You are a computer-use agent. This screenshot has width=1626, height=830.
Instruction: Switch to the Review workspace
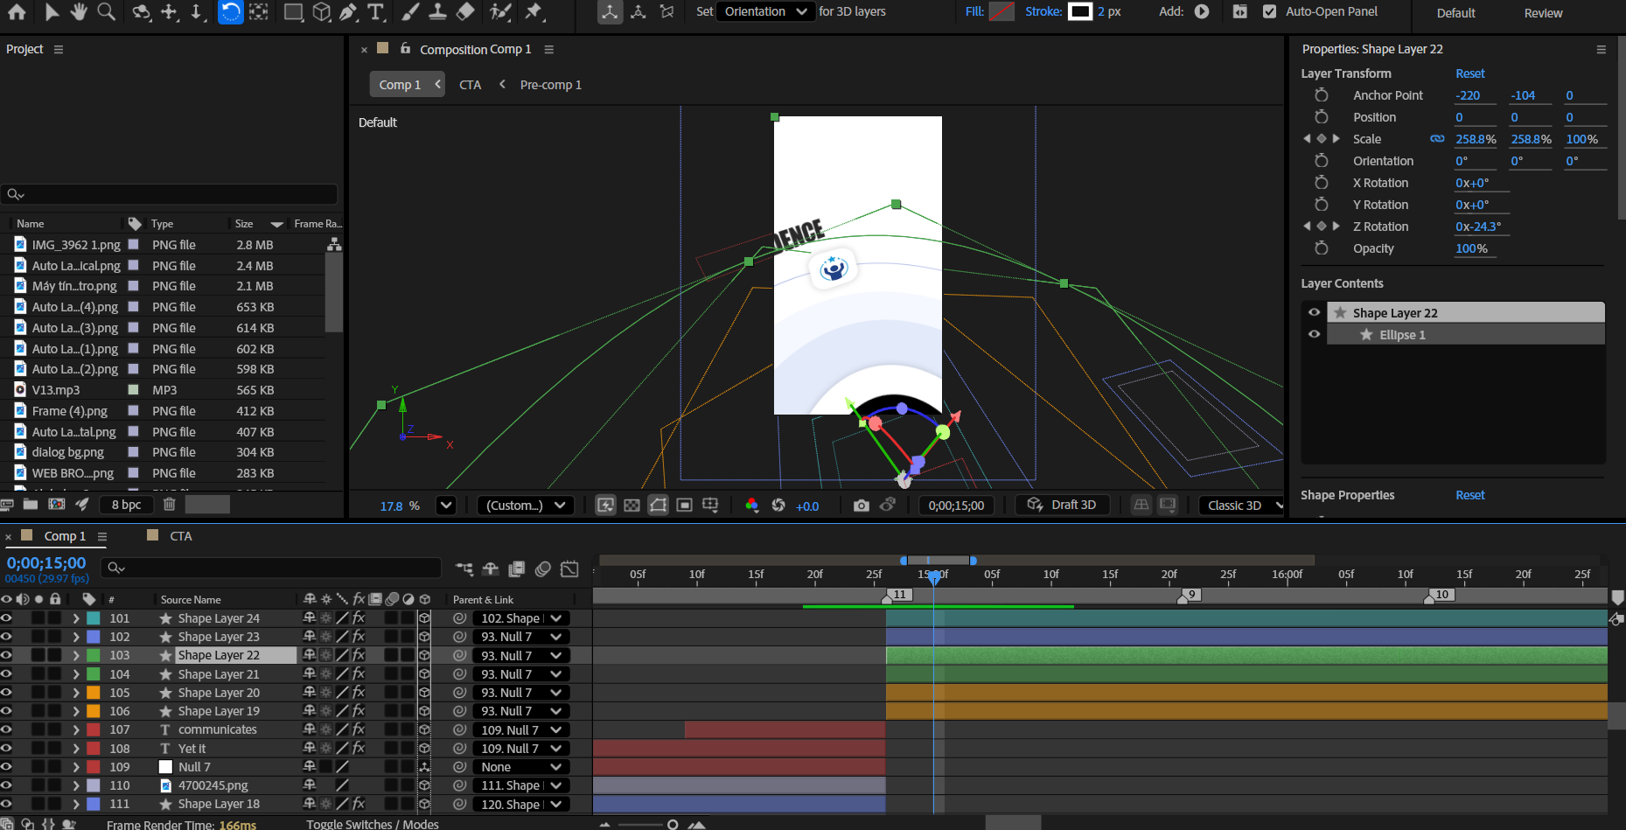click(1543, 13)
